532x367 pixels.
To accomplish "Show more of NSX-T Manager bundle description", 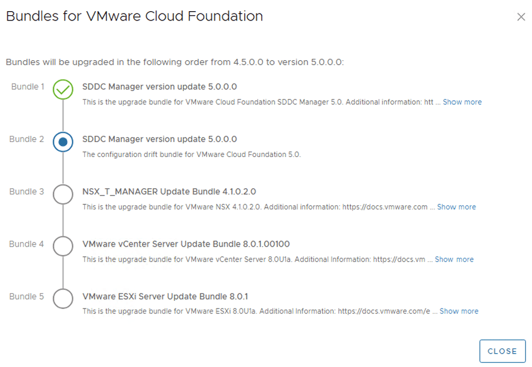I will pos(456,207).
